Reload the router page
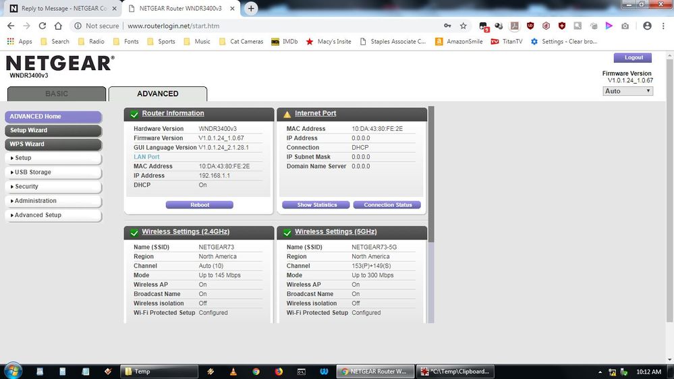Screen dimensions: 674x379 point(43,26)
